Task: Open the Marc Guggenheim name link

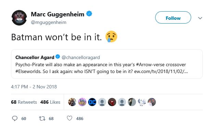Action: click(x=58, y=14)
